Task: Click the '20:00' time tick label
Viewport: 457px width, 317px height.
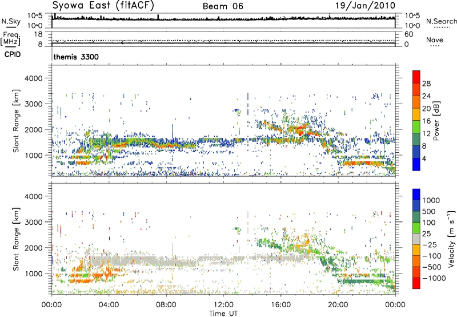Action: [338, 305]
